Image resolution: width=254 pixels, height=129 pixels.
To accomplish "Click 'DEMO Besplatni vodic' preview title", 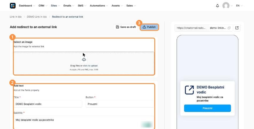I will click(210, 90).
